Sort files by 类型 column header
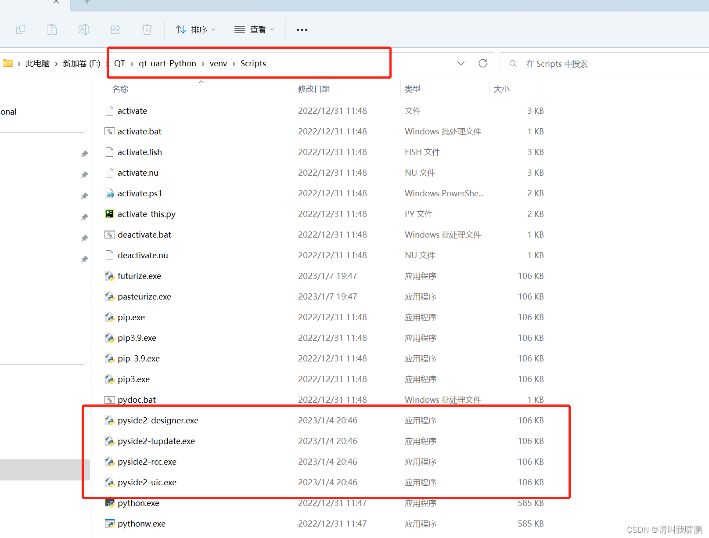The height and width of the screenshot is (538, 709). 413,89
